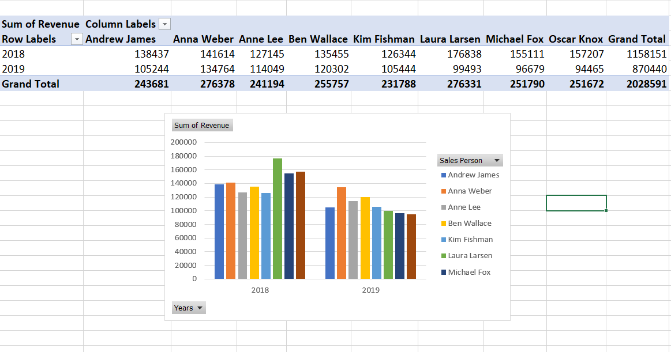Select cell with value 135455

pyautogui.click(x=318, y=54)
